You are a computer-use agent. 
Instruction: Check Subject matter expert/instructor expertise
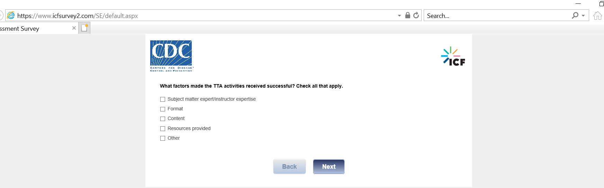pyautogui.click(x=163, y=99)
